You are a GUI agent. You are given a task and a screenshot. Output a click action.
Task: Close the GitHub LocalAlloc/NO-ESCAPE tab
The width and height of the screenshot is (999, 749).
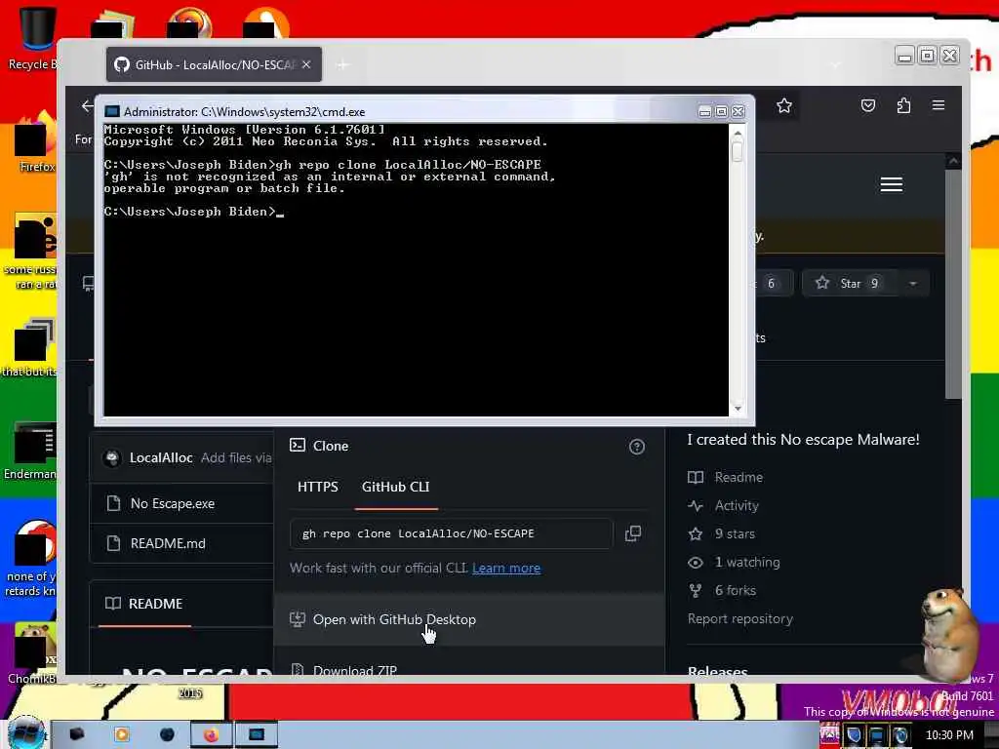(306, 64)
